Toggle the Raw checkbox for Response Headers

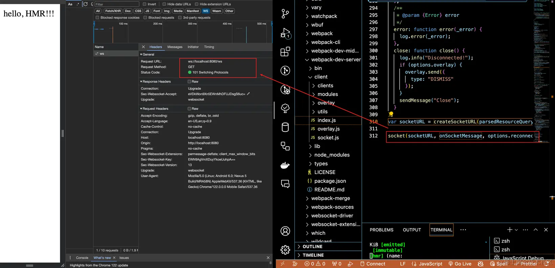coord(190,81)
